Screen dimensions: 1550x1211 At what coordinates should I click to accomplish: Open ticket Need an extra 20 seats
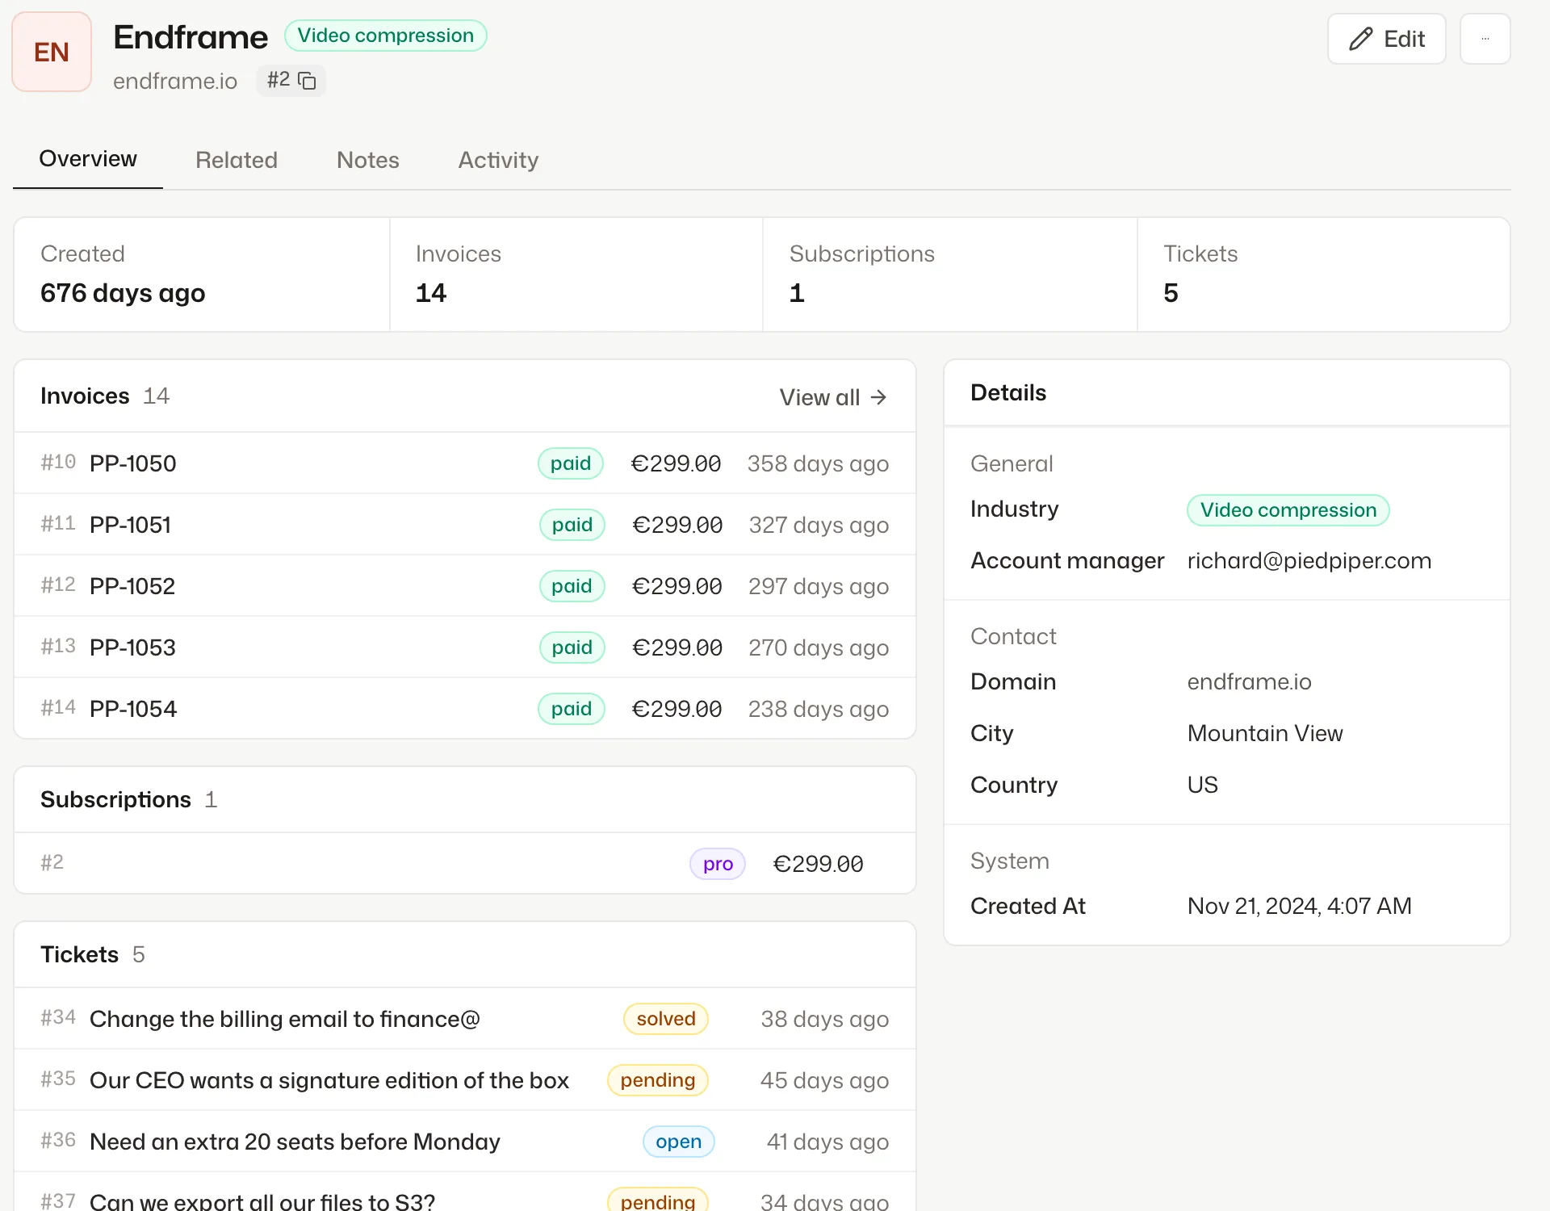point(465,1142)
